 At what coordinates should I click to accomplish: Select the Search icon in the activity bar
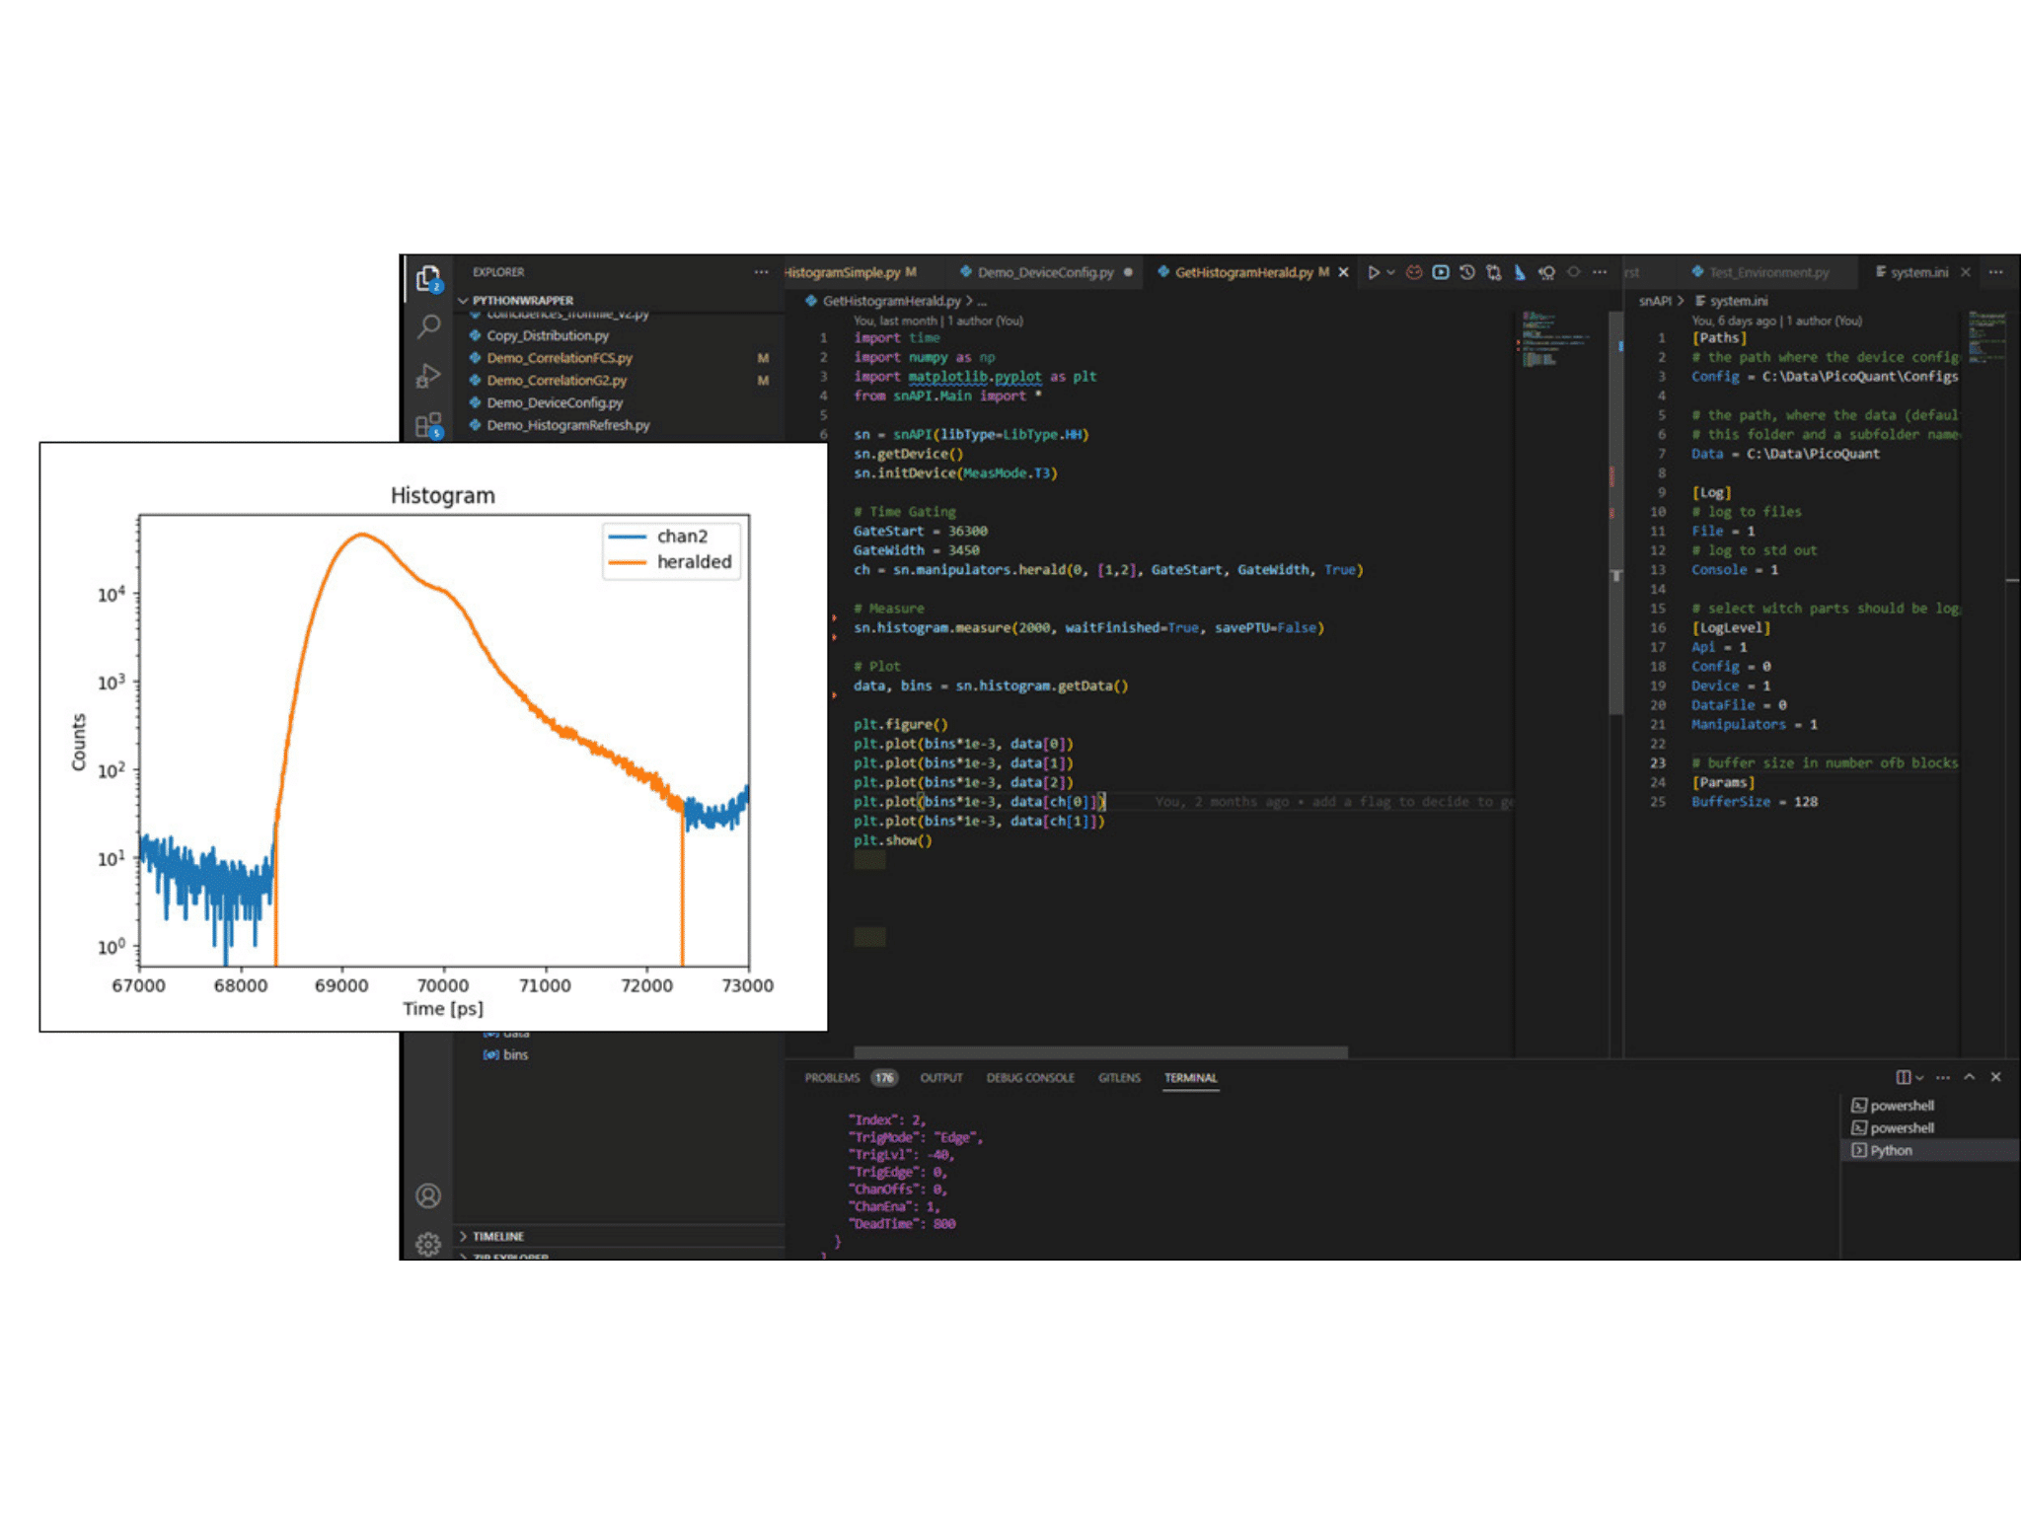pos(428,325)
